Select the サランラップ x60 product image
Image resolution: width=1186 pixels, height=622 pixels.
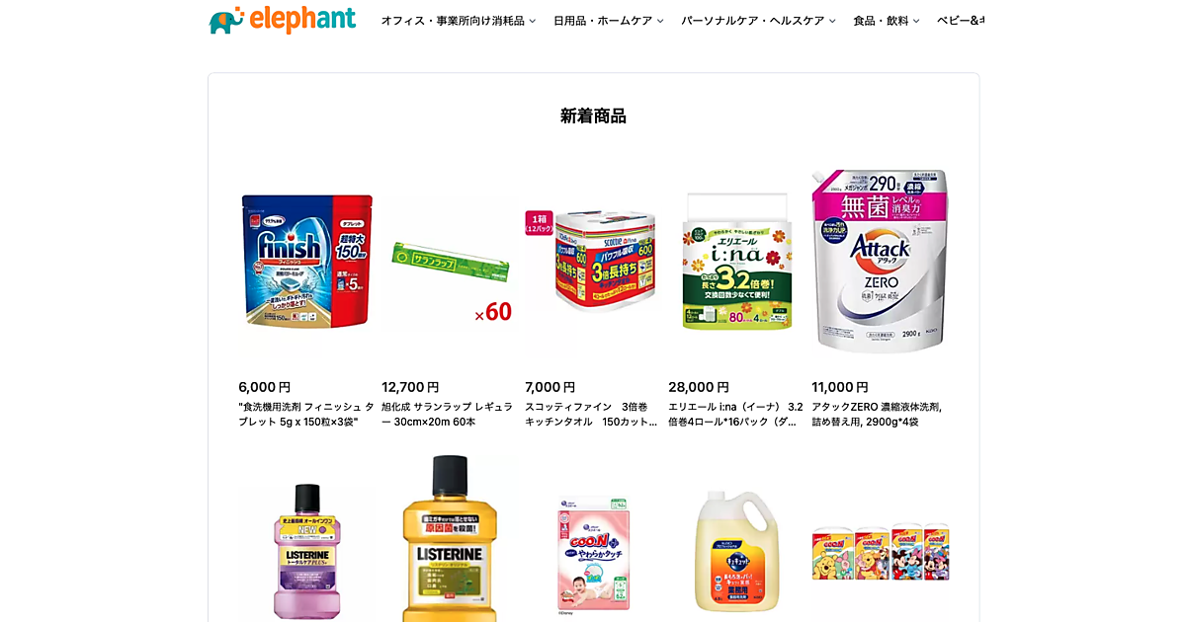pyautogui.click(x=451, y=260)
